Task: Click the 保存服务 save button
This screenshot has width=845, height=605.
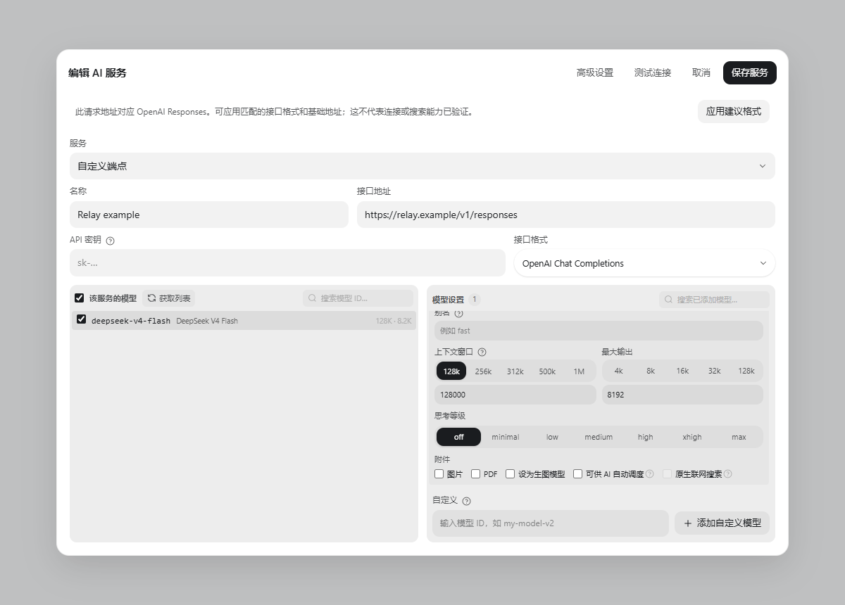Action: click(x=750, y=72)
